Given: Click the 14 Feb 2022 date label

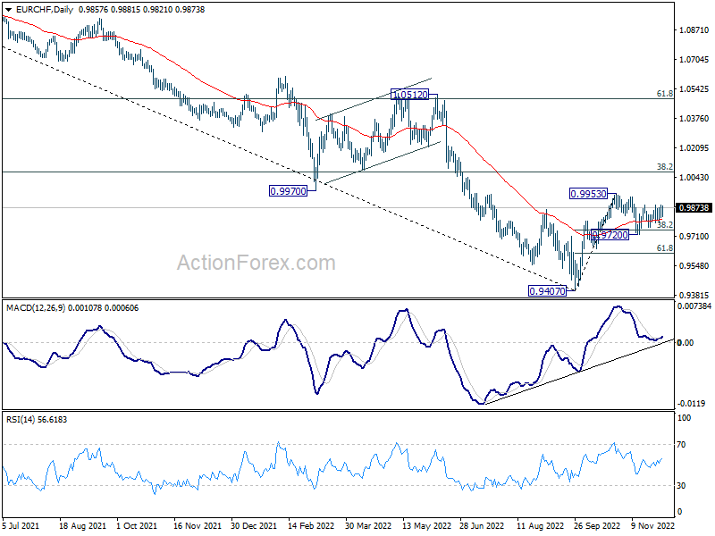Looking at the screenshot, I should [311, 525].
